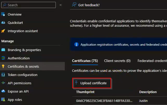Screen dimensions: 167x105
Task: Open the Federated credentials tab
Action: (152, 61)
